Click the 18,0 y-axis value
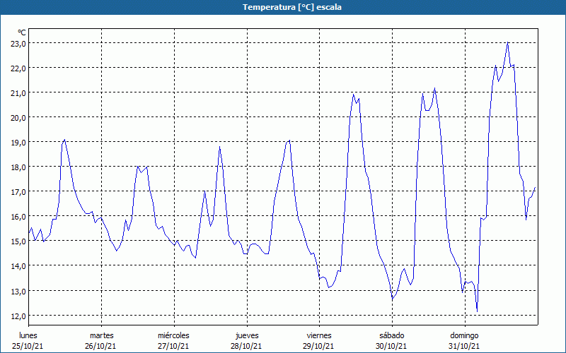Viewport: 566px width, 353px height. pos(18,167)
